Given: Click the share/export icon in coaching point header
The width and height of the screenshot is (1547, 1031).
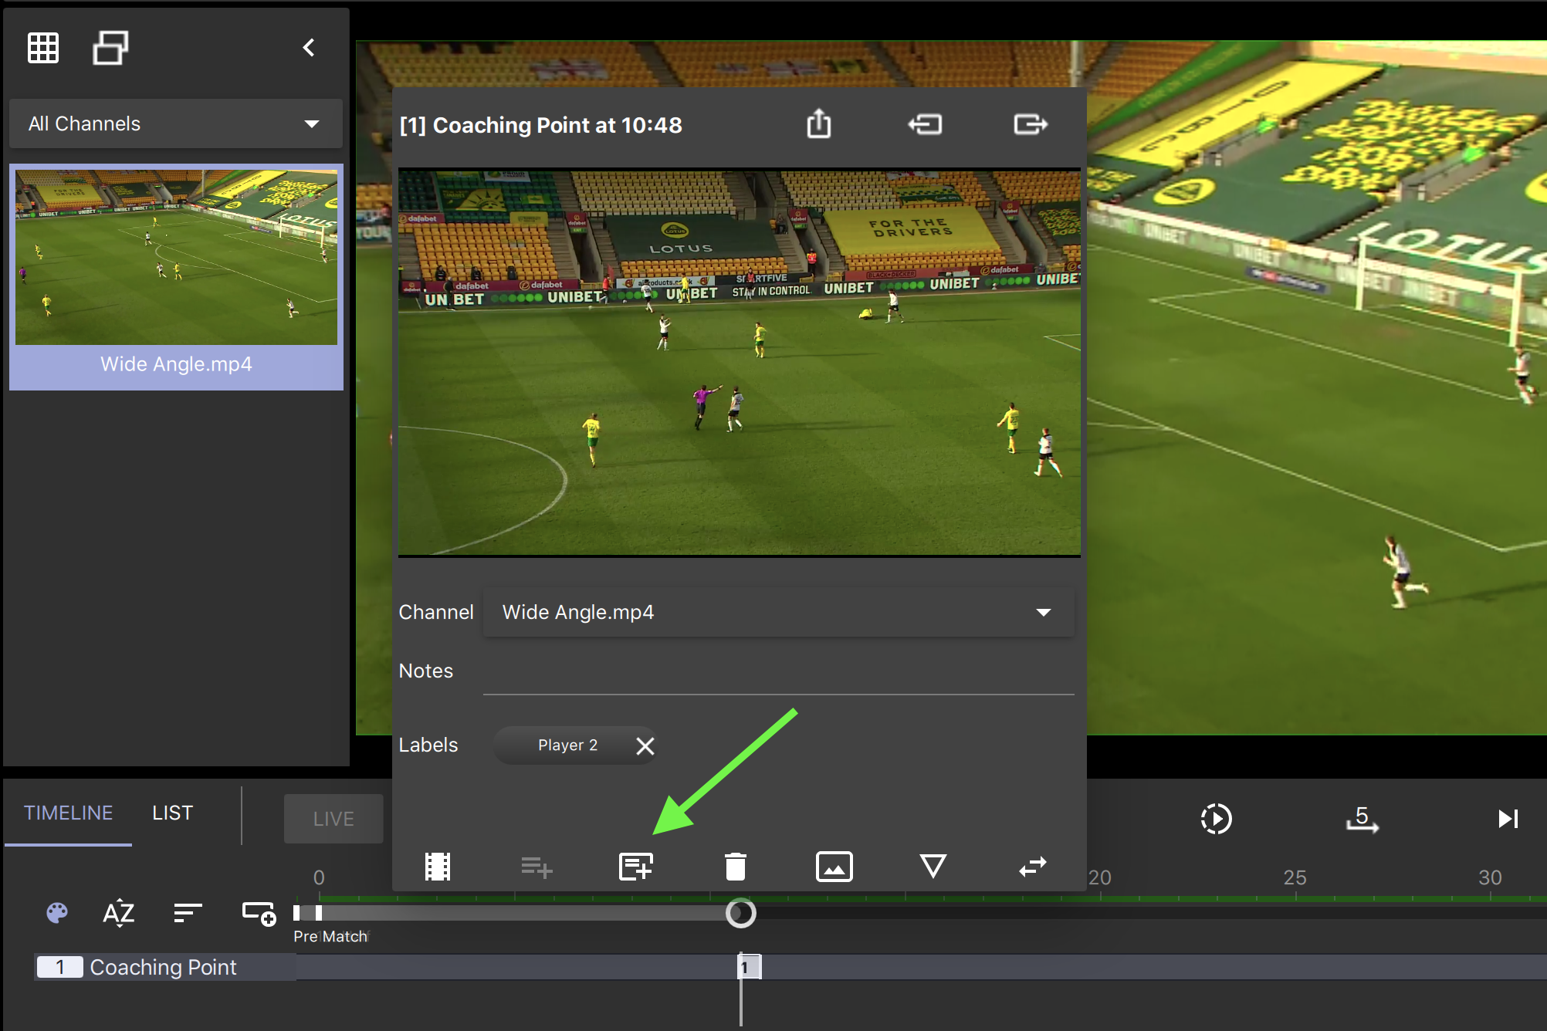Looking at the screenshot, I should coord(819,123).
